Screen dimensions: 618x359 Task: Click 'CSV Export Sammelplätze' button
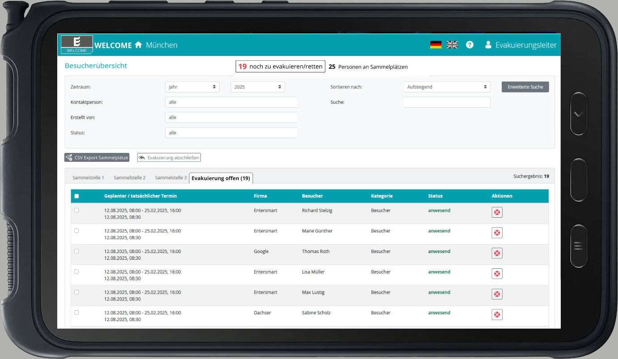pyautogui.click(x=97, y=157)
